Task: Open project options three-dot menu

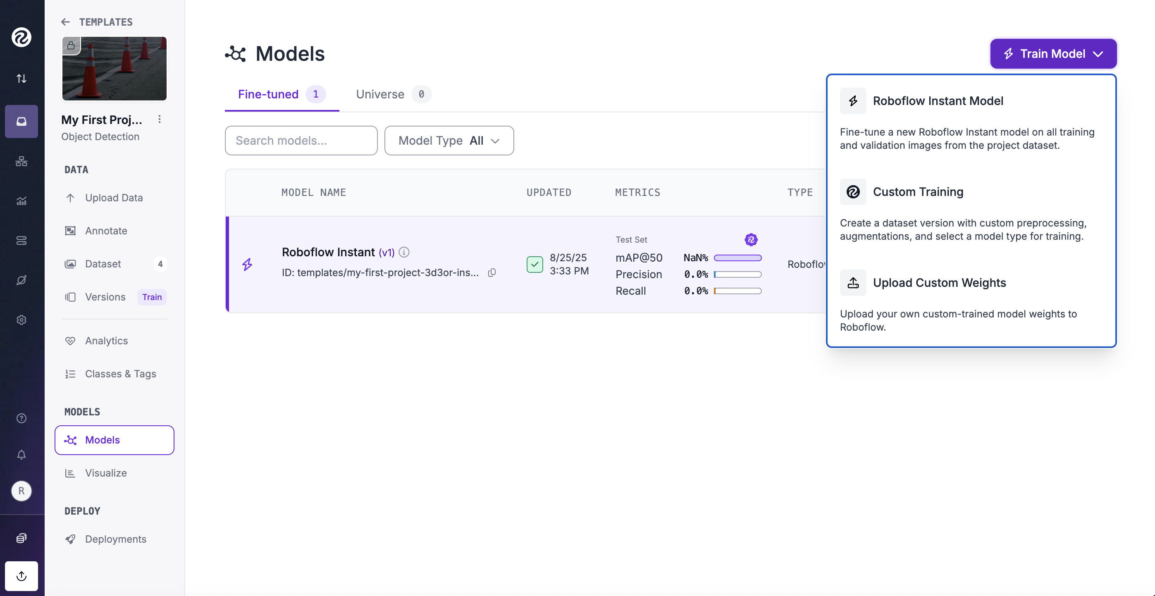Action: (x=159, y=119)
